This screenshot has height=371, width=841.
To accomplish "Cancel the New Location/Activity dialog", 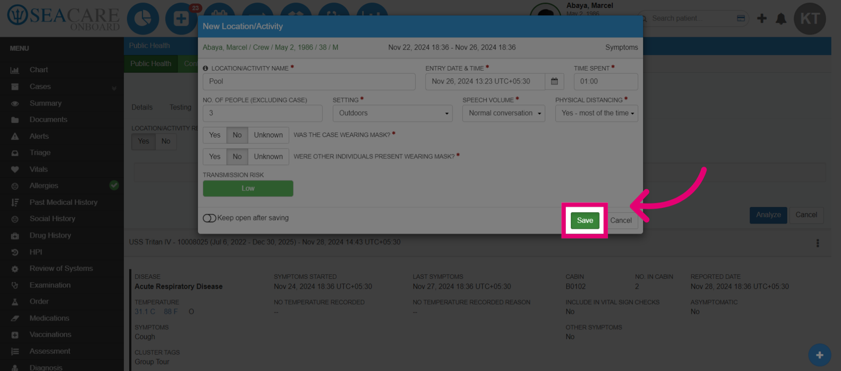I will click(621, 220).
